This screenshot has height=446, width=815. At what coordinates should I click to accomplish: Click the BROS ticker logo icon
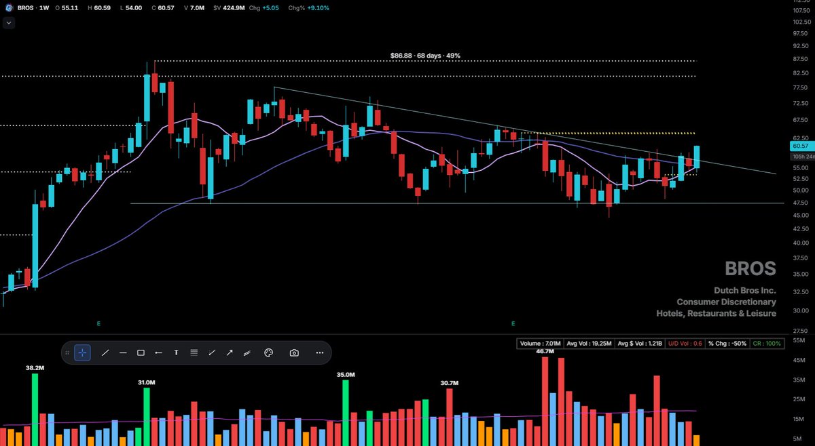8,7
